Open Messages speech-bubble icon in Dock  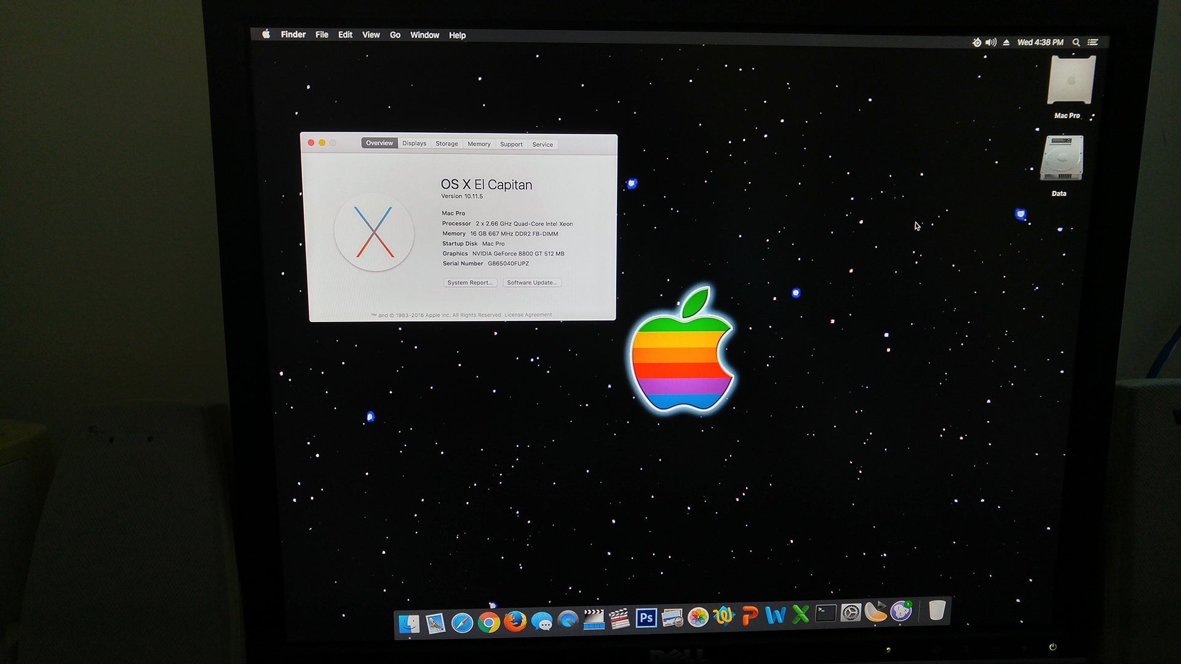click(x=542, y=622)
